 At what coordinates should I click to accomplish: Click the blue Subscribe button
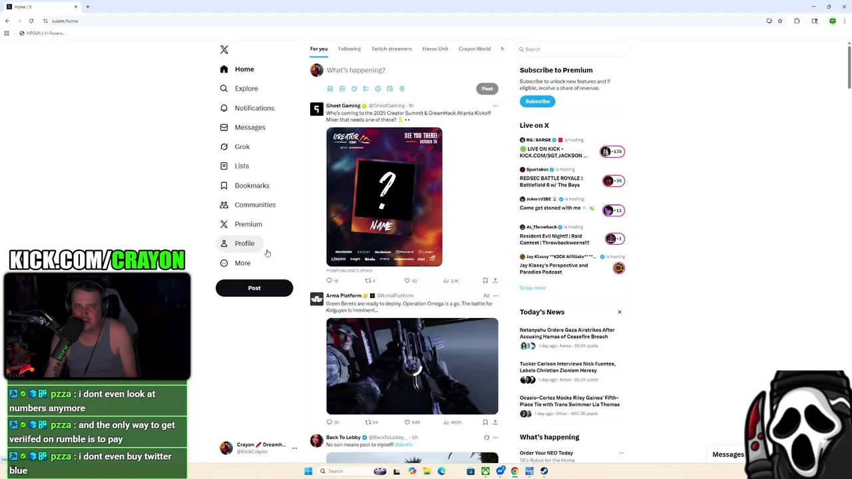537,101
